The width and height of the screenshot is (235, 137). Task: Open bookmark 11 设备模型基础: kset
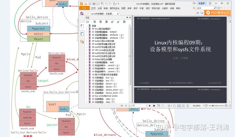[x=103, y=62]
